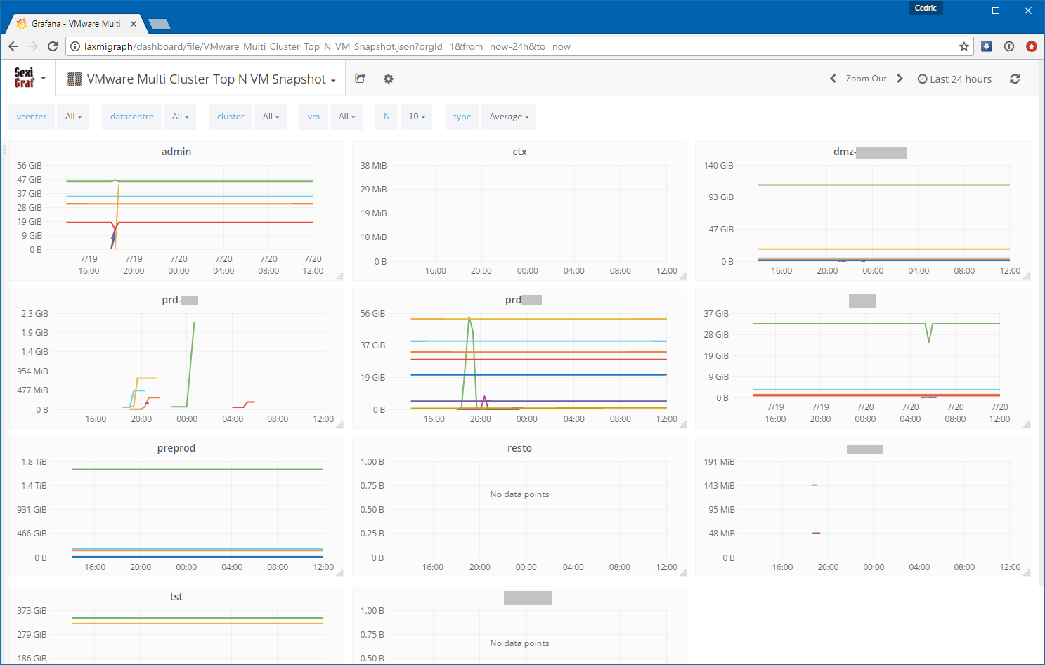Change N value dropdown from 10
This screenshot has width=1045, height=665.
pos(417,117)
